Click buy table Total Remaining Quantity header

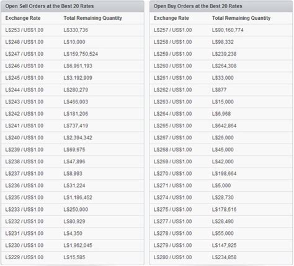tap(241, 18)
